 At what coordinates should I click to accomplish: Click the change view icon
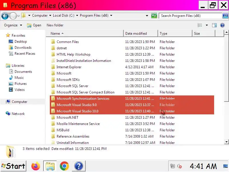200,25
